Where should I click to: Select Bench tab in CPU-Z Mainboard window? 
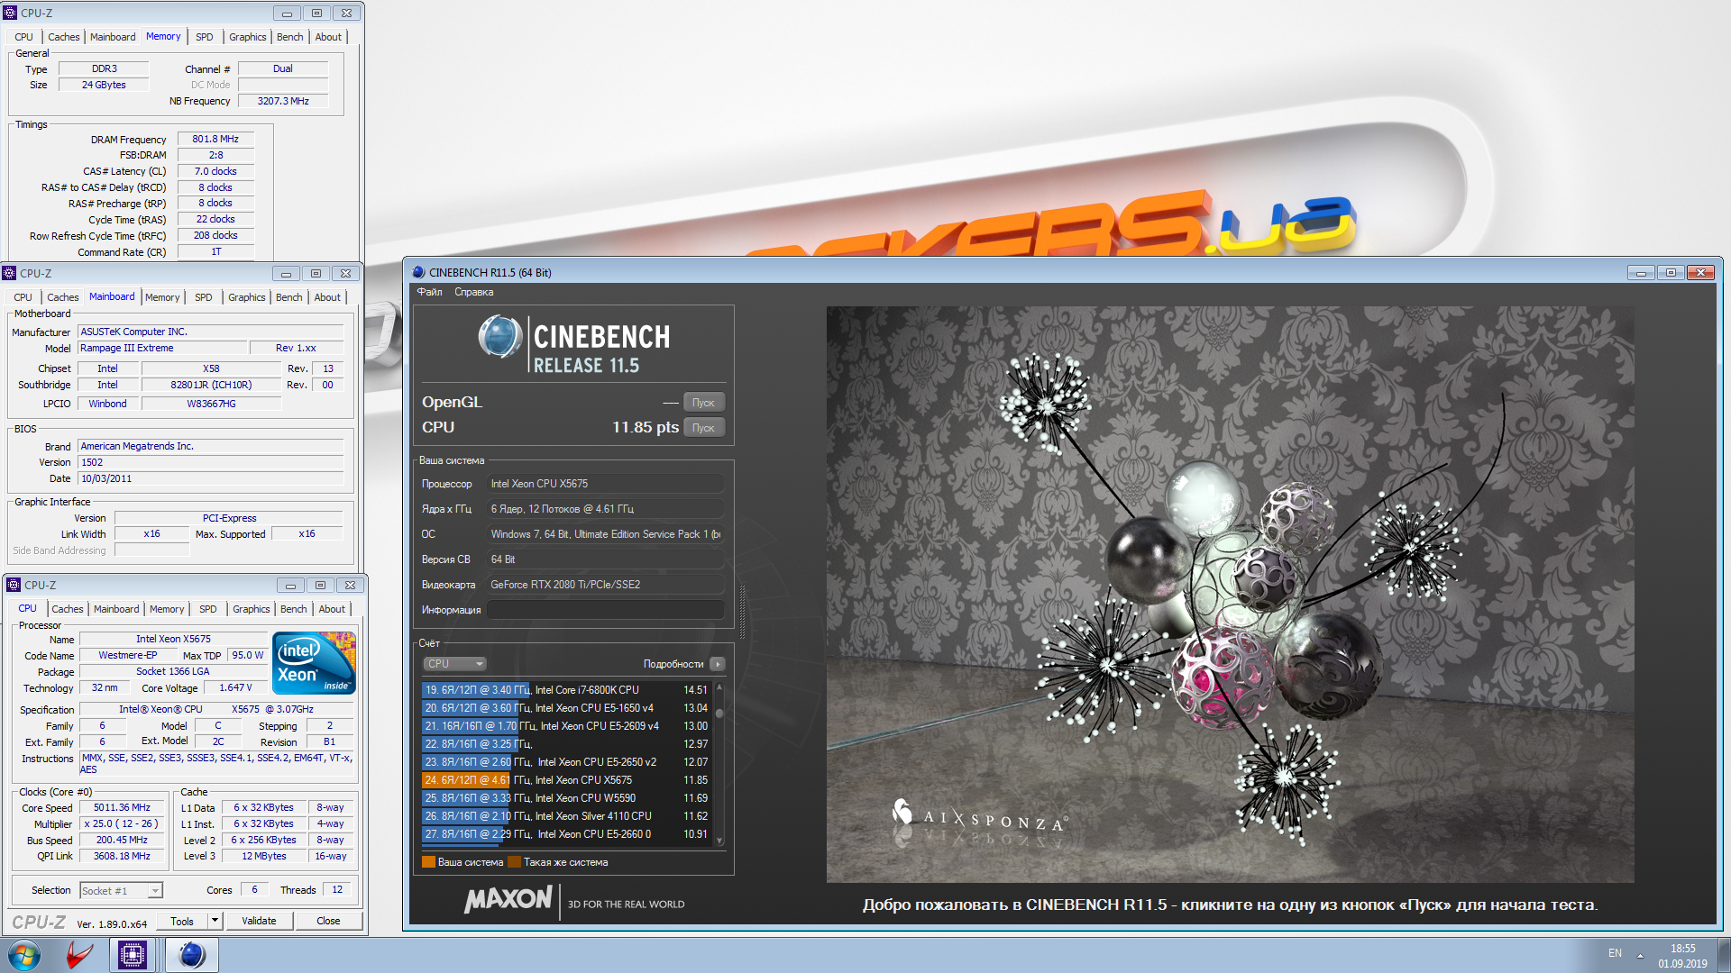click(289, 297)
